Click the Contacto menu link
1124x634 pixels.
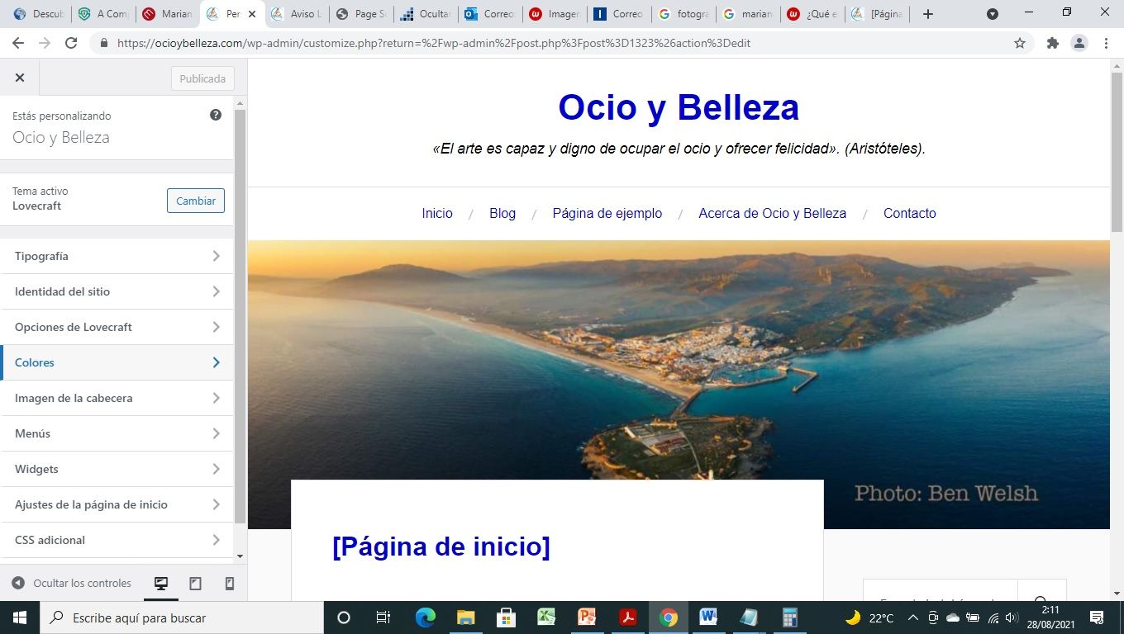pos(910,213)
